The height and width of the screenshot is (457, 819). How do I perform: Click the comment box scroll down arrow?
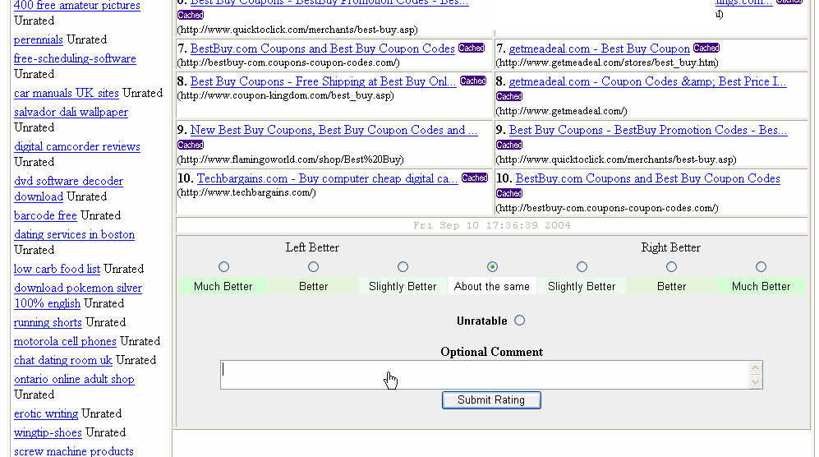point(755,382)
